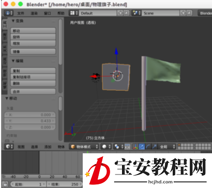Click the white 3D cursor circle

[x=118, y=76]
